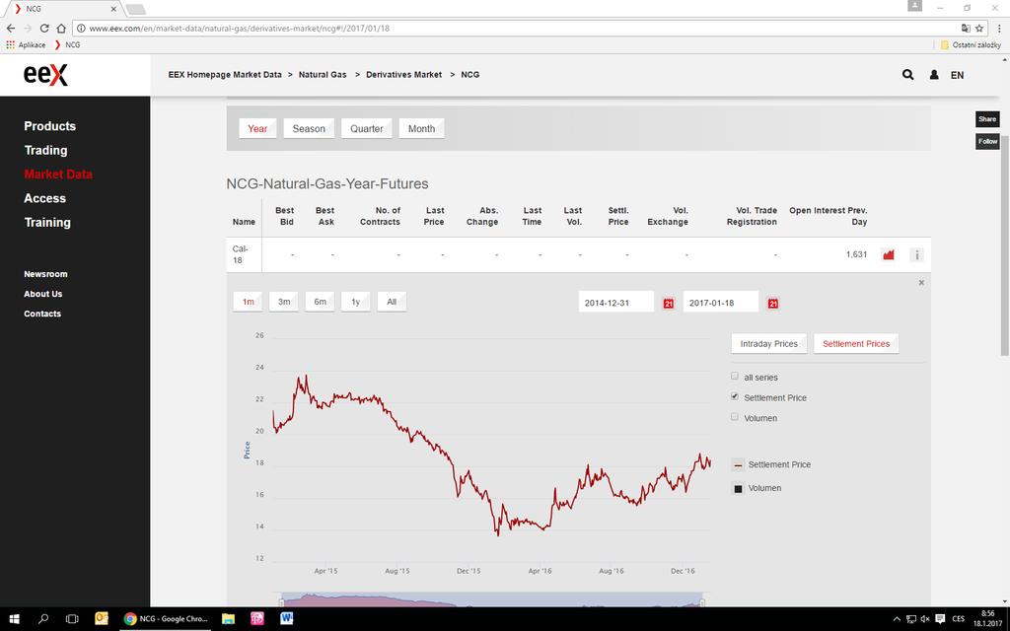This screenshot has width=1010, height=631.
Task: Reload the page in Chrome
Action: click(x=43, y=29)
